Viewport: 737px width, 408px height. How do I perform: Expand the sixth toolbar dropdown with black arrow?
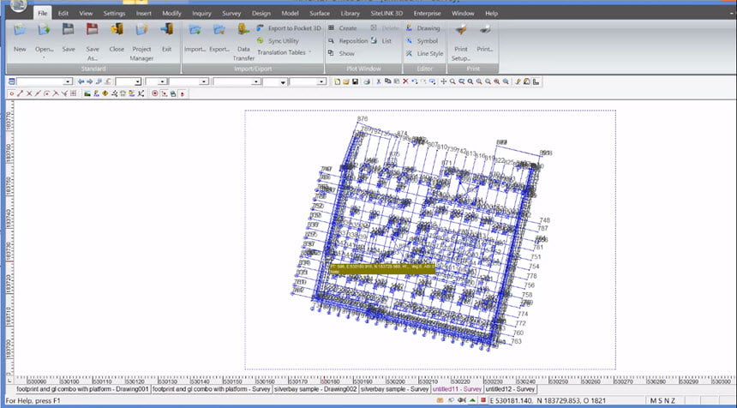(283, 81)
